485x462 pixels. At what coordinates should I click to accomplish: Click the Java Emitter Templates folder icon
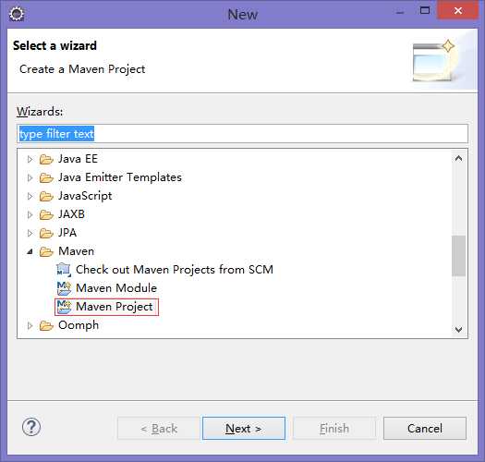click(x=46, y=178)
